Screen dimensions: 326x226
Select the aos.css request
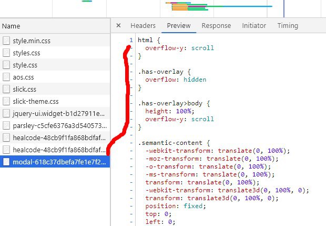tap(55, 77)
